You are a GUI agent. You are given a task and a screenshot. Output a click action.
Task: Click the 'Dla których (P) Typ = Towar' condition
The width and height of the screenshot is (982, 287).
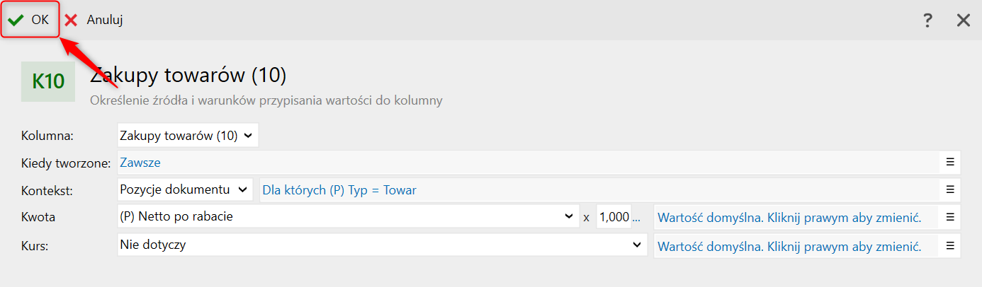pyautogui.click(x=339, y=189)
